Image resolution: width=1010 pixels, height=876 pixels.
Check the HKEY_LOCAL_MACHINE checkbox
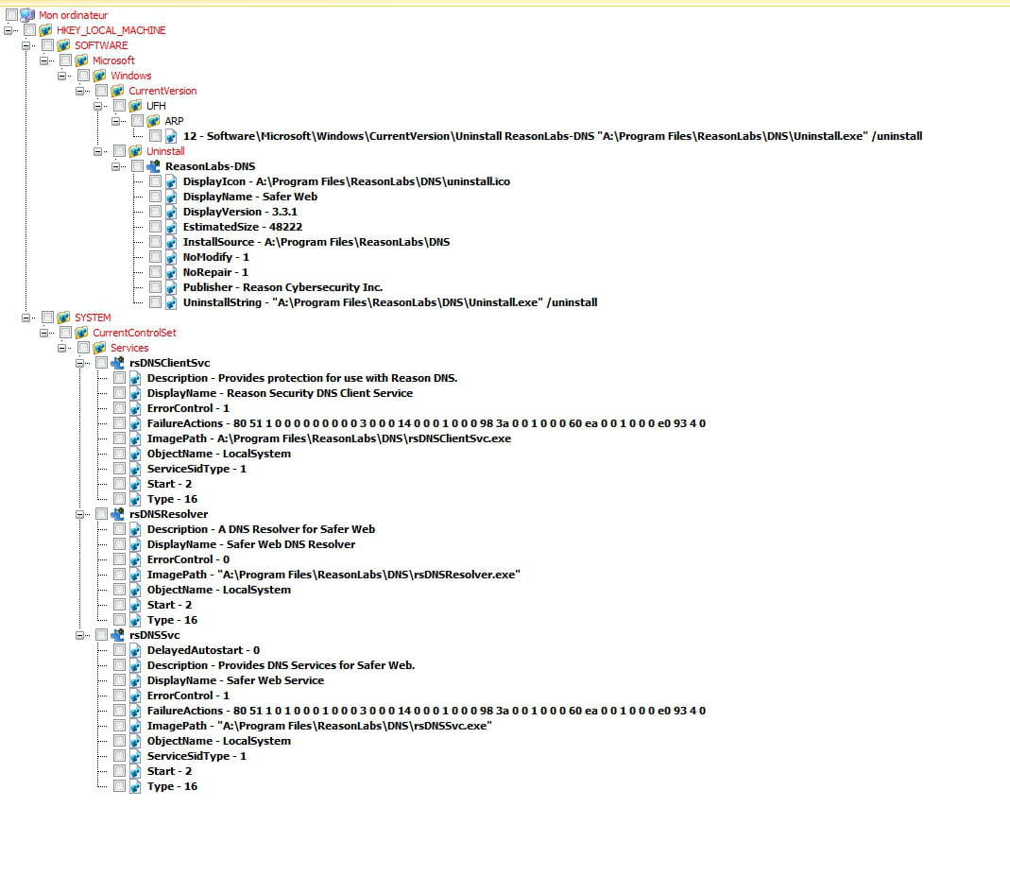29,30
